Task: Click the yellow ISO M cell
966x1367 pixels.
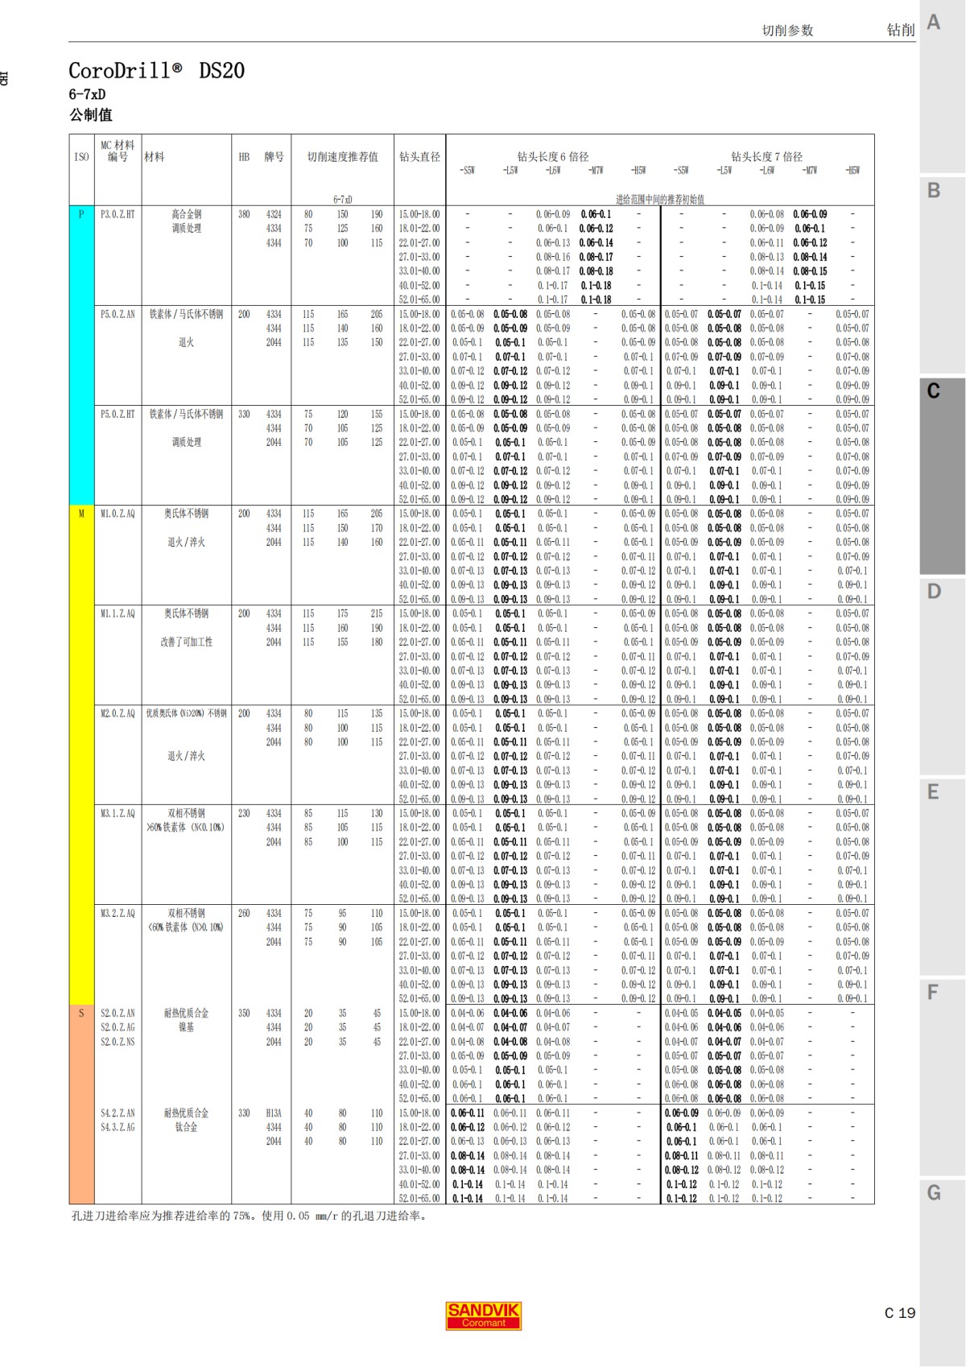Action: click(x=81, y=755)
